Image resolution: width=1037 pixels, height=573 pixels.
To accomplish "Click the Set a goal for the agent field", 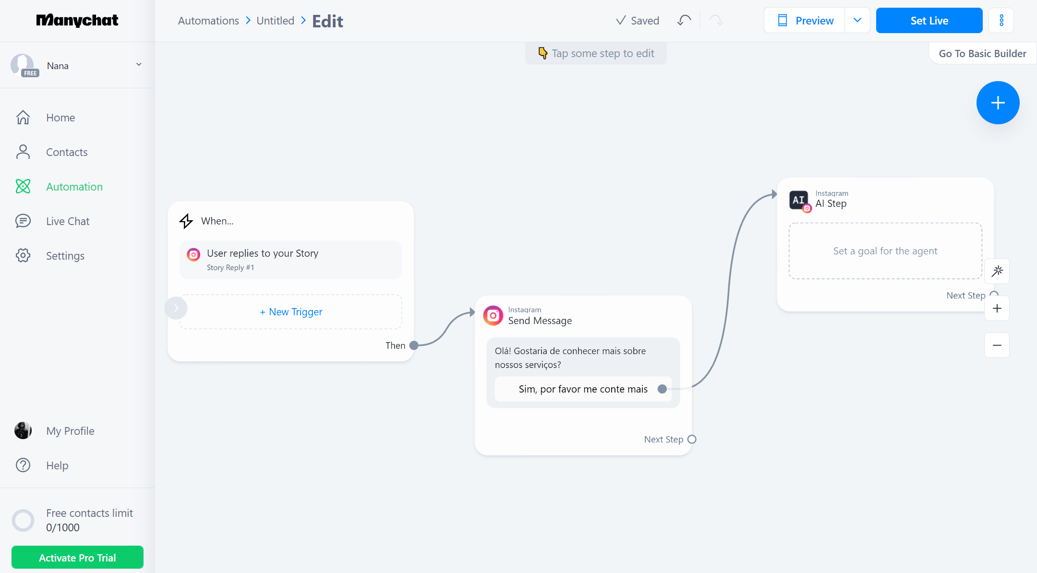I will tap(885, 251).
